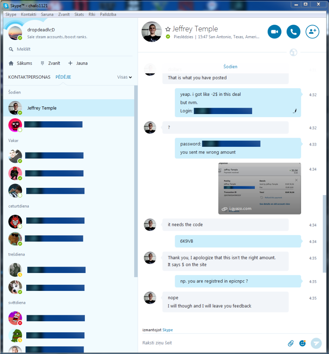
Task: Click the plus icon for Jauna
Action: [x=70, y=63]
